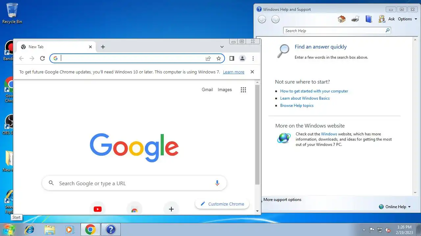
Task: Click Back arrow in Help and Support
Action: coord(262,19)
